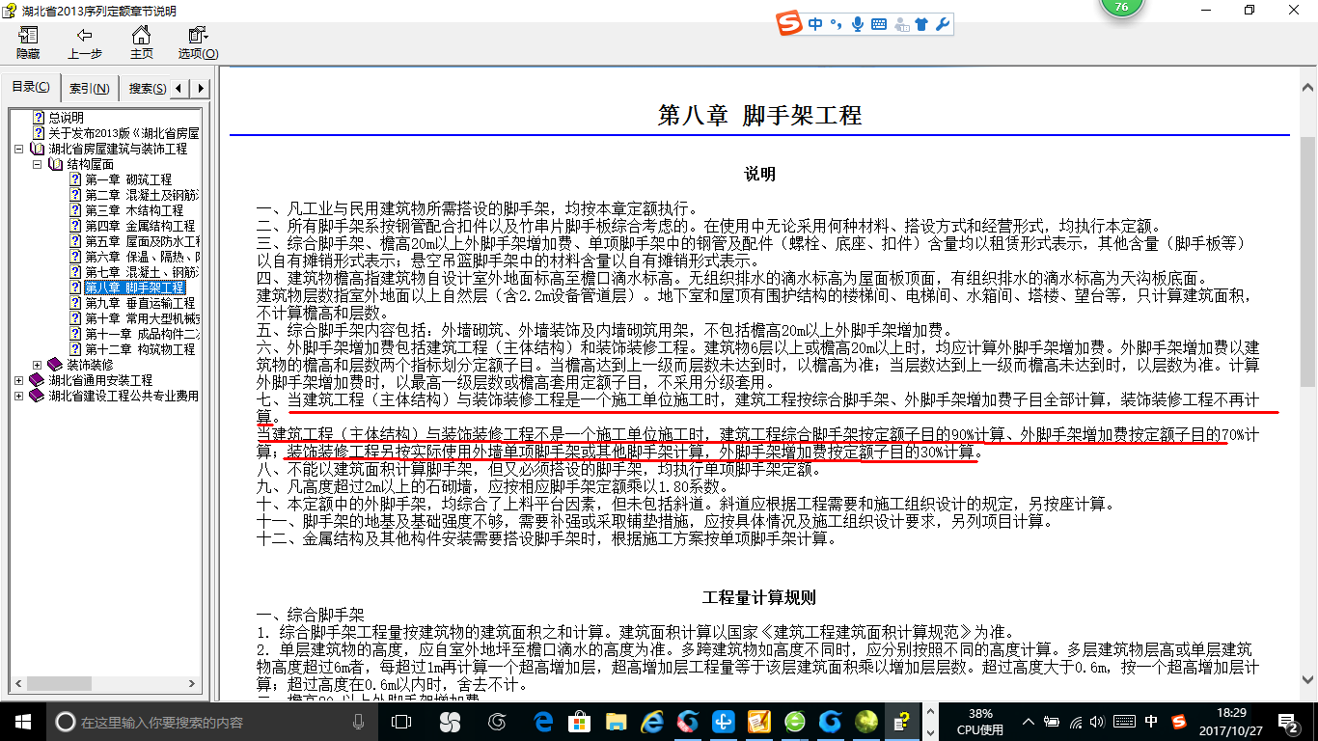Click the volume icon in system tray
Image resolution: width=1318 pixels, height=741 pixels.
point(1098,722)
